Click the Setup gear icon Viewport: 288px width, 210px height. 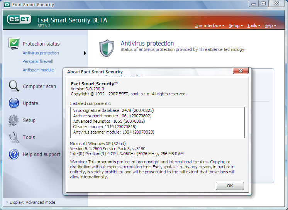click(14, 120)
